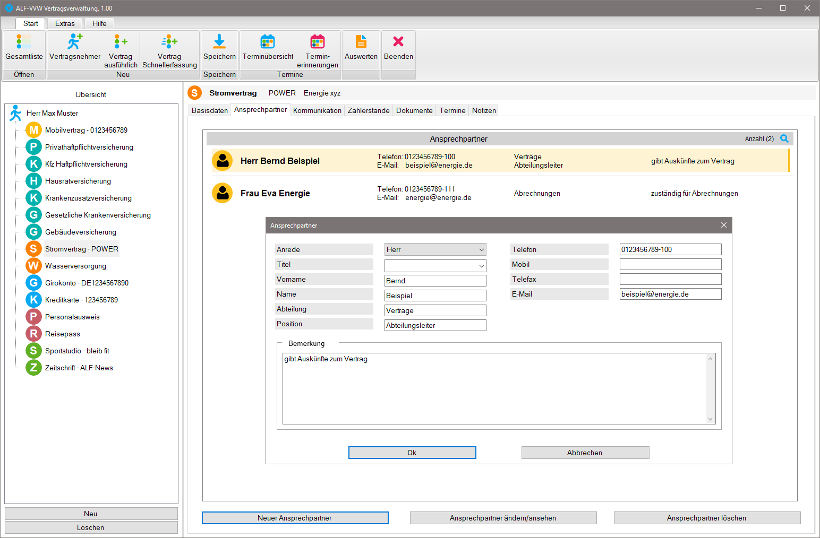820x538 pixels.
Task: Open the Basisdaten tab
Action: pyautogui.click(x=210, y=110)
